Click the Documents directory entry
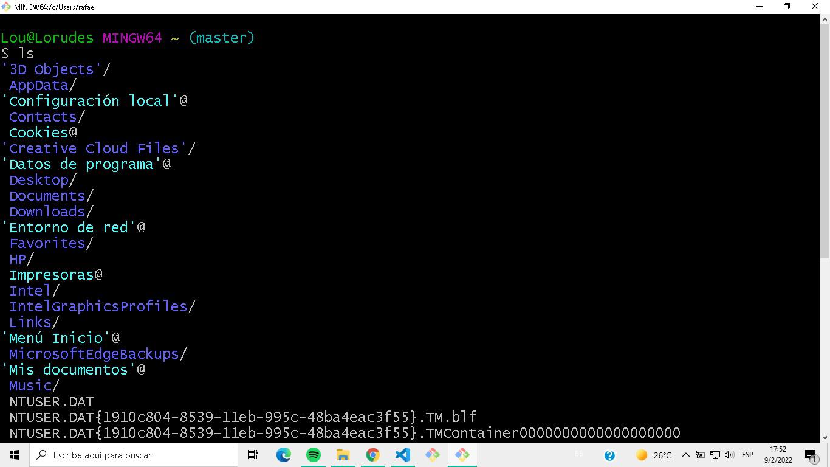Viewport: 830px width, 467px height. [51, 196]
